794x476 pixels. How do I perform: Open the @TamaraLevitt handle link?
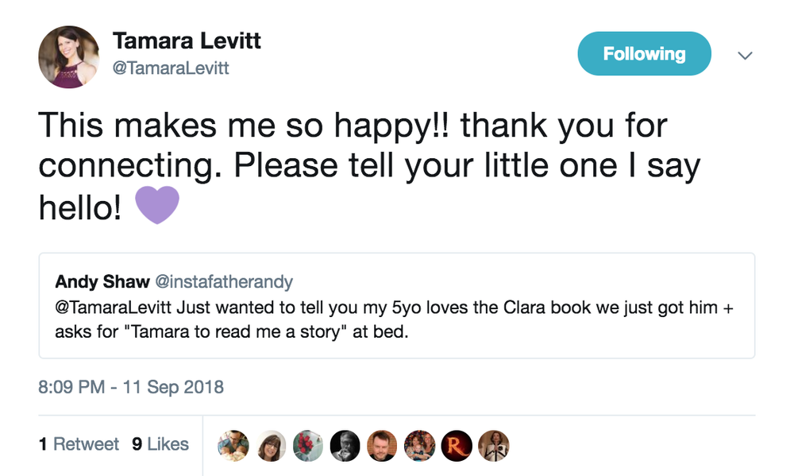(171, 68)
